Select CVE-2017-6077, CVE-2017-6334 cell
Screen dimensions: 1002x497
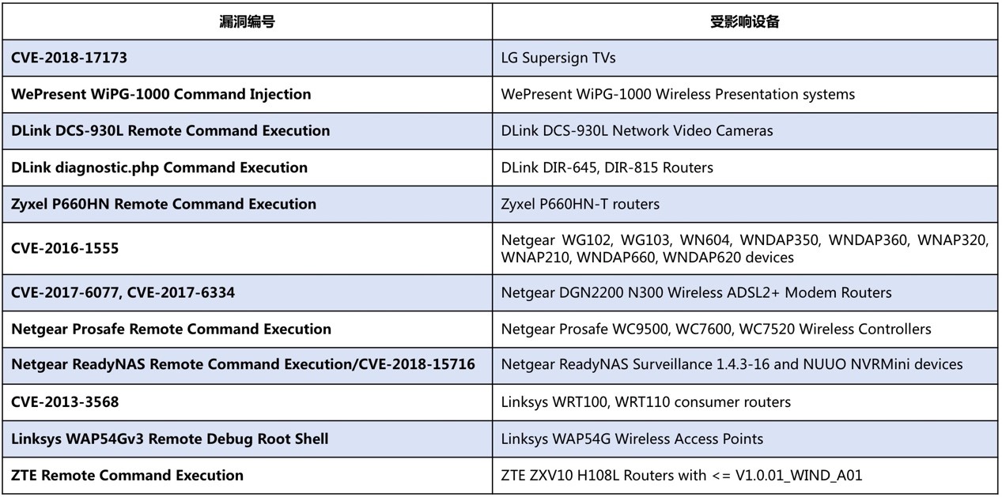(248, 292)
